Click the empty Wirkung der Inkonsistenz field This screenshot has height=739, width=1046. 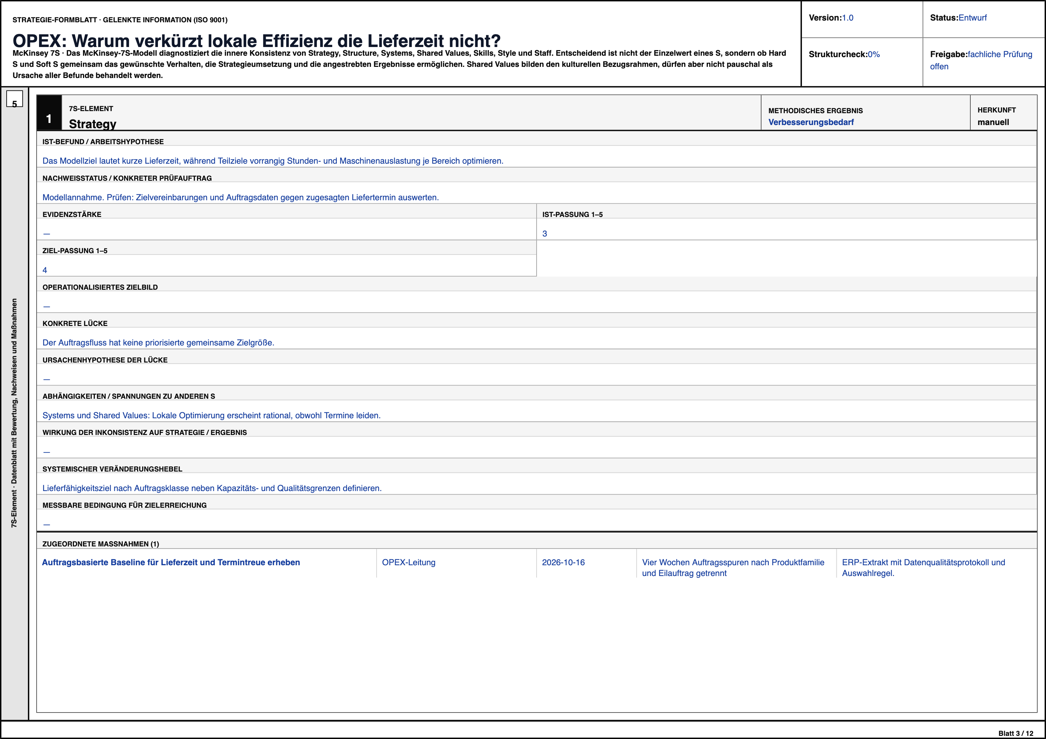(x=536, y=448)
